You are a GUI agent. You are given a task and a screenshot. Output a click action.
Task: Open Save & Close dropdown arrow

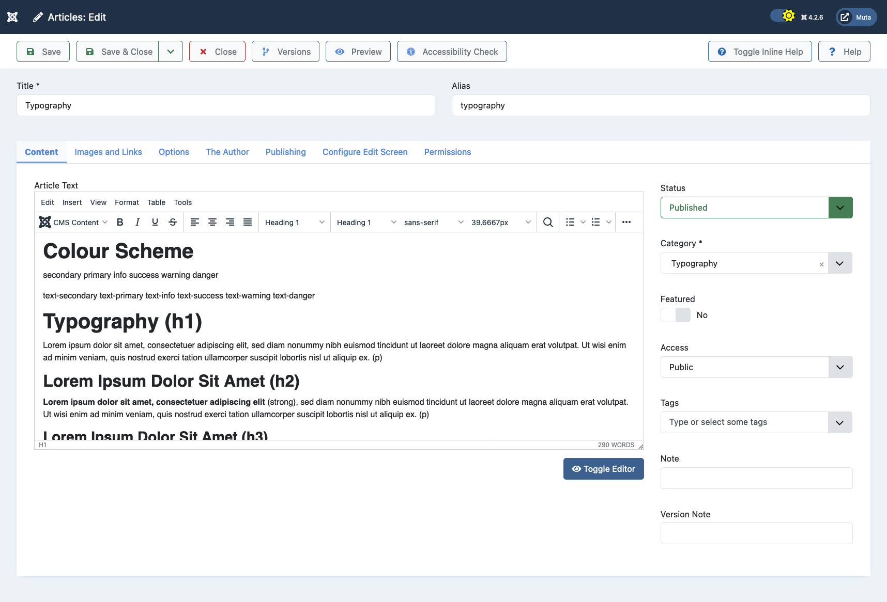[171, 52]
